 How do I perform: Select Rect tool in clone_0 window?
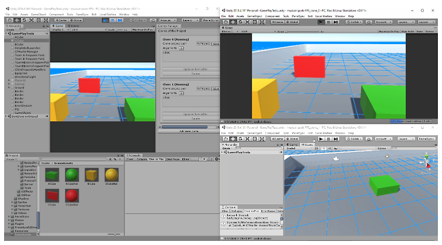click(x=255, y=22)
